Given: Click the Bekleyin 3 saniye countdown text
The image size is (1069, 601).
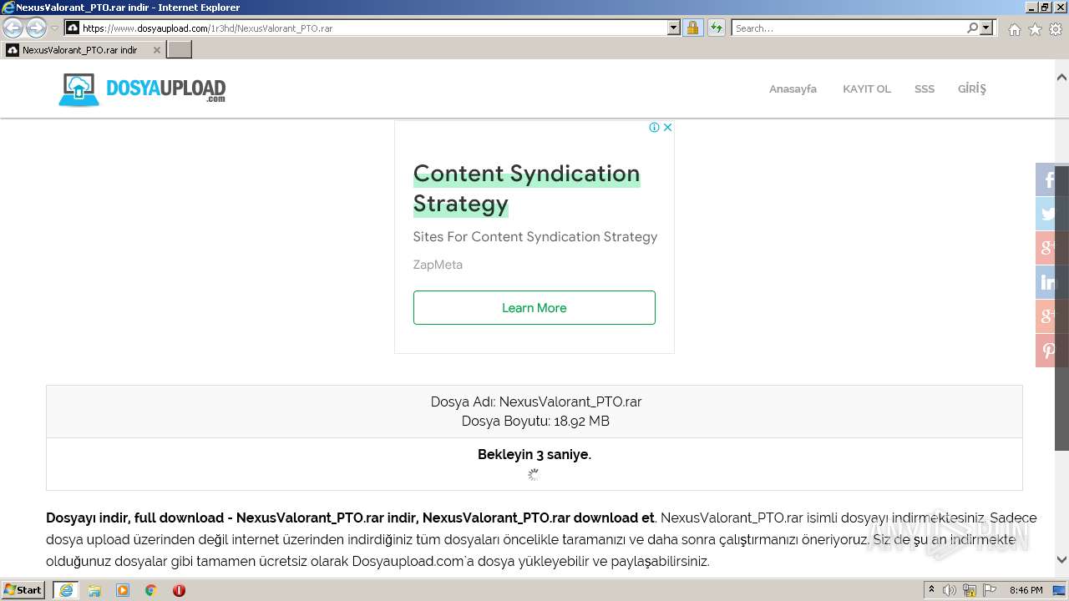Looking at the screenshot, I should pyautogui.click(x=534, y=454).
